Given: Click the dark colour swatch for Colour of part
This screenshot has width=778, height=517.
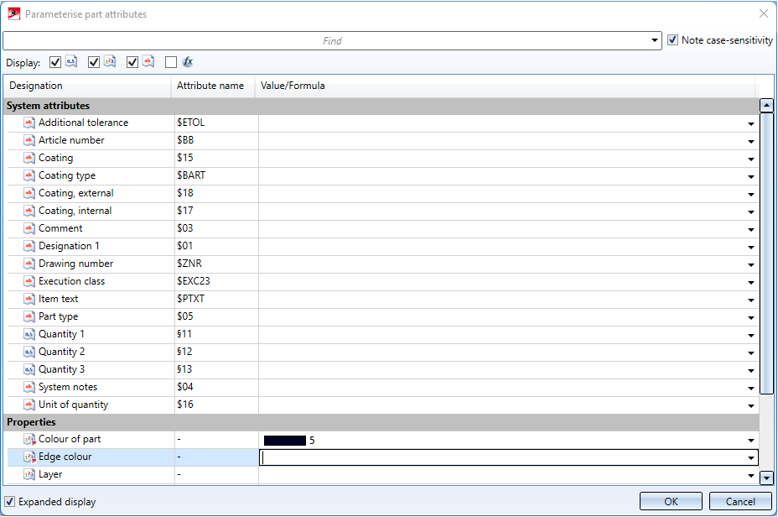Looking at the screenshot, I should pyautogui.click(x=285, y=441).
